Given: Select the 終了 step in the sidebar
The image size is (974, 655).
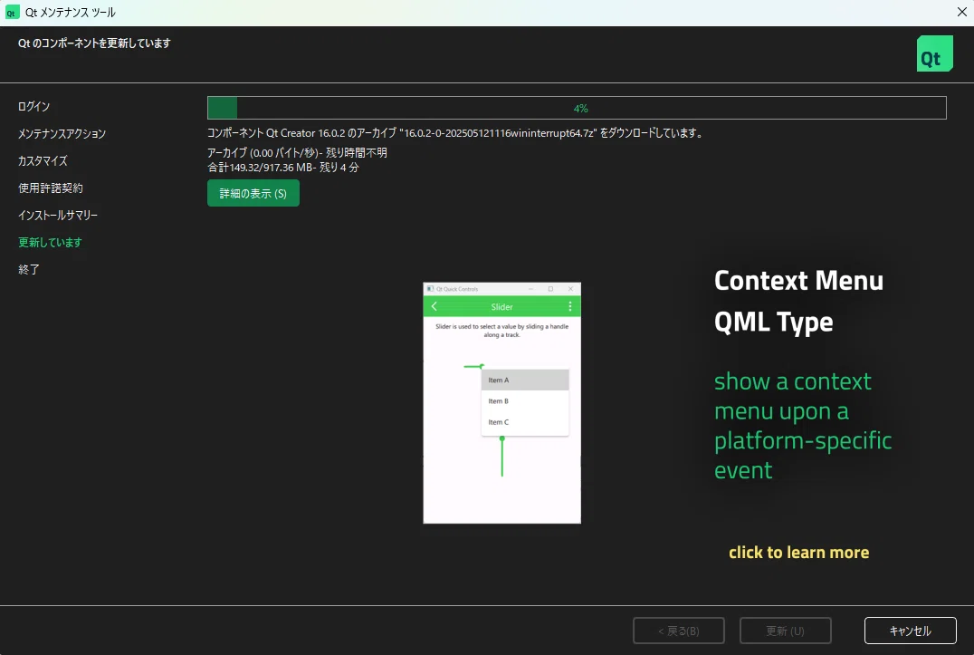Looking at the screenshot, I should point(29,269).
